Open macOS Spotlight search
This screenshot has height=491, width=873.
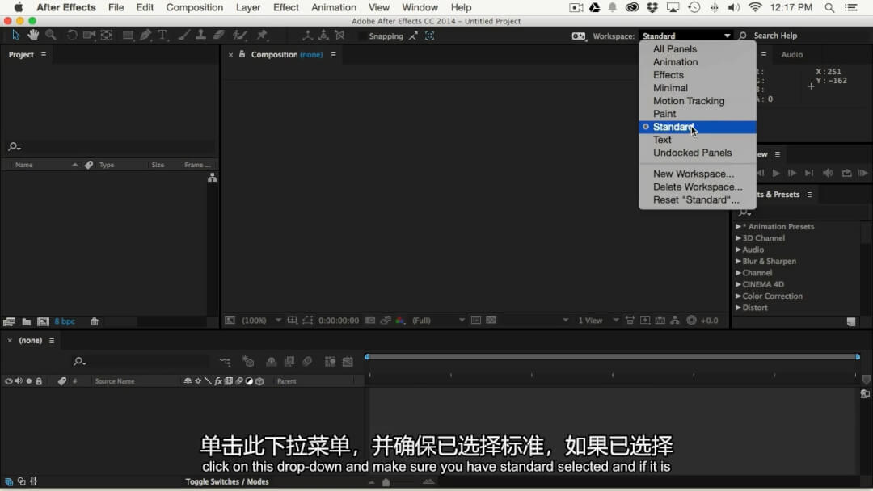click(829, 8)
